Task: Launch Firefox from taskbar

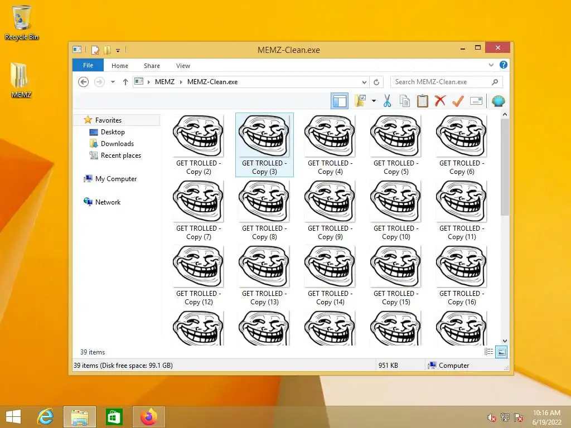Action: pos(148,417)
